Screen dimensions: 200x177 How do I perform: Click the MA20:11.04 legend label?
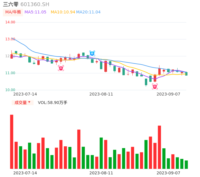click(88, 12)
